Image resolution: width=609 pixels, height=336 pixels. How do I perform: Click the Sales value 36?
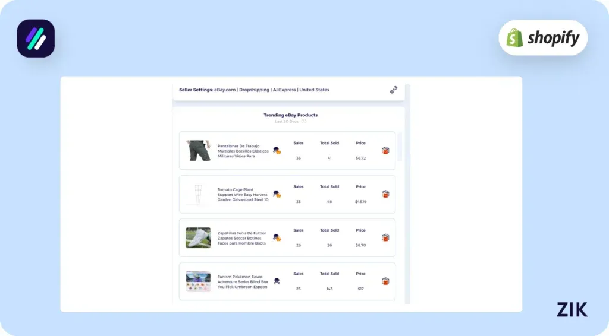pyautogui.click(x=299, y=158)
